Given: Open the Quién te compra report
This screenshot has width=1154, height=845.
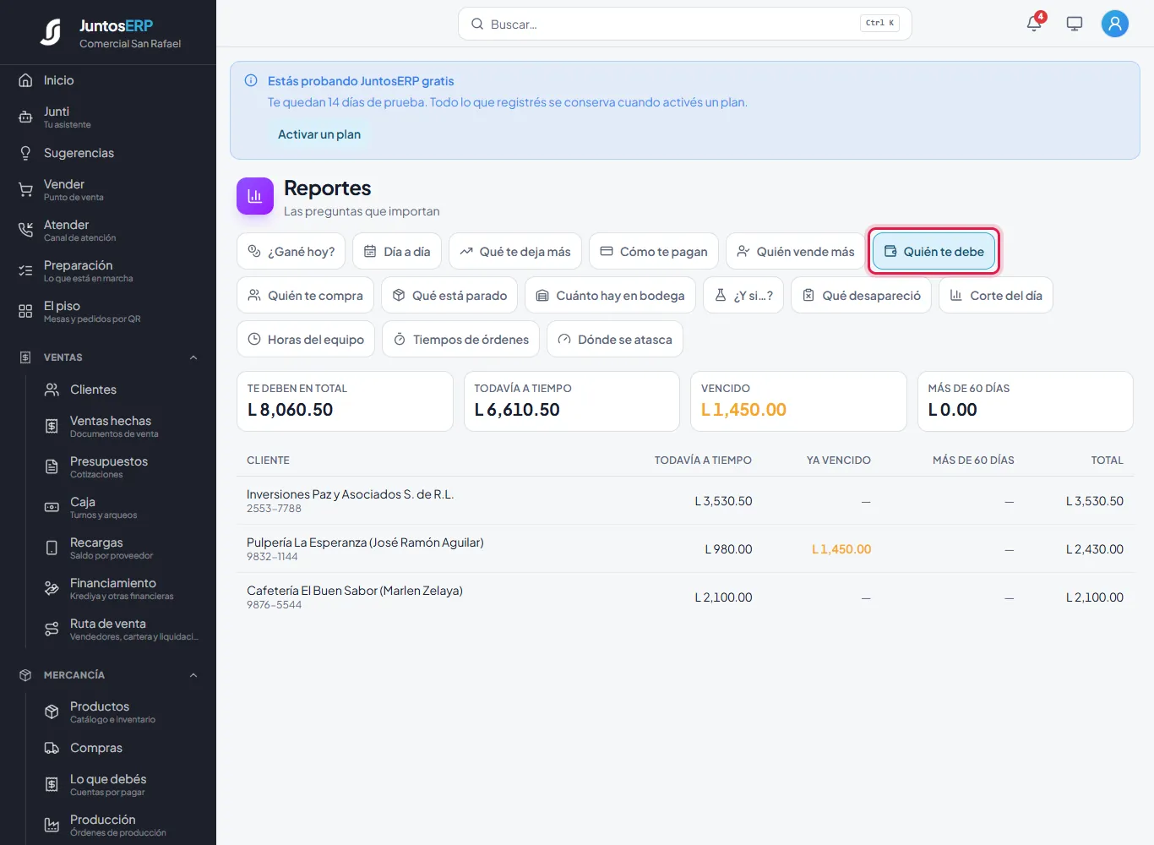Looking at the screenshot, I should (x=306, y=296).
